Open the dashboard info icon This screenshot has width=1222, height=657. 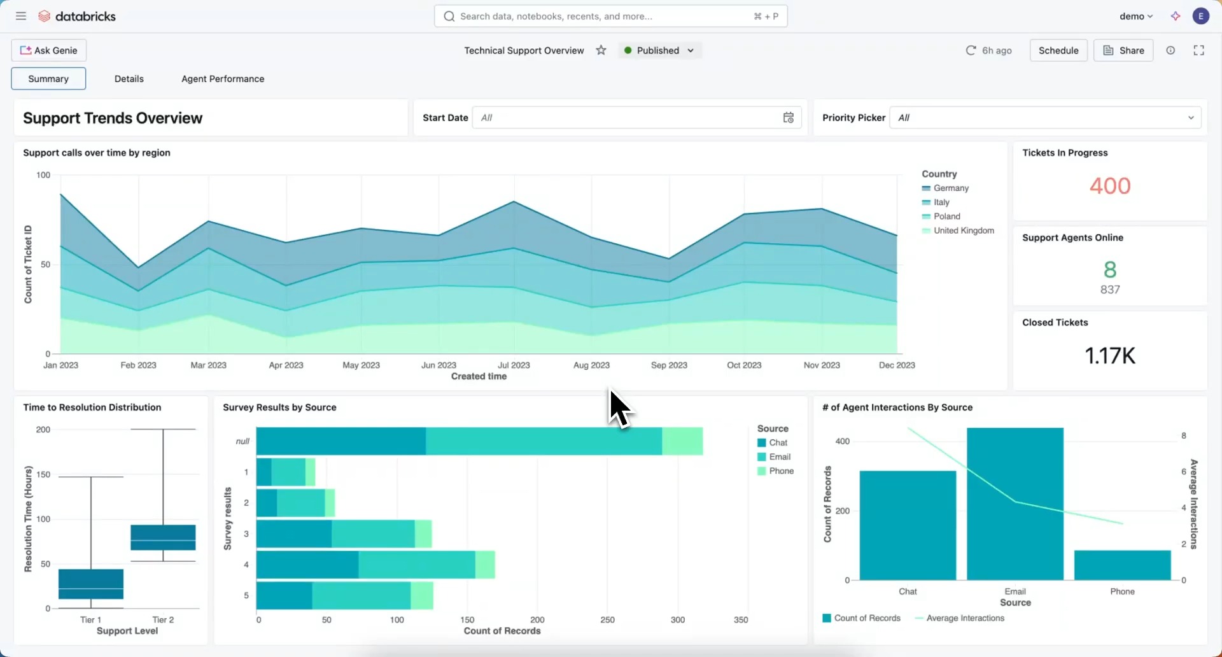1170,50
